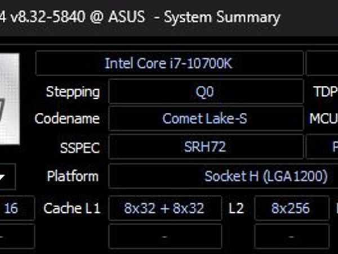Click the Cache L1 value 8x32 + 8x32

(x=164, y=209)
